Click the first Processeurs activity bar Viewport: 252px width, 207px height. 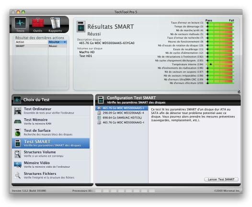coord(98,191)
